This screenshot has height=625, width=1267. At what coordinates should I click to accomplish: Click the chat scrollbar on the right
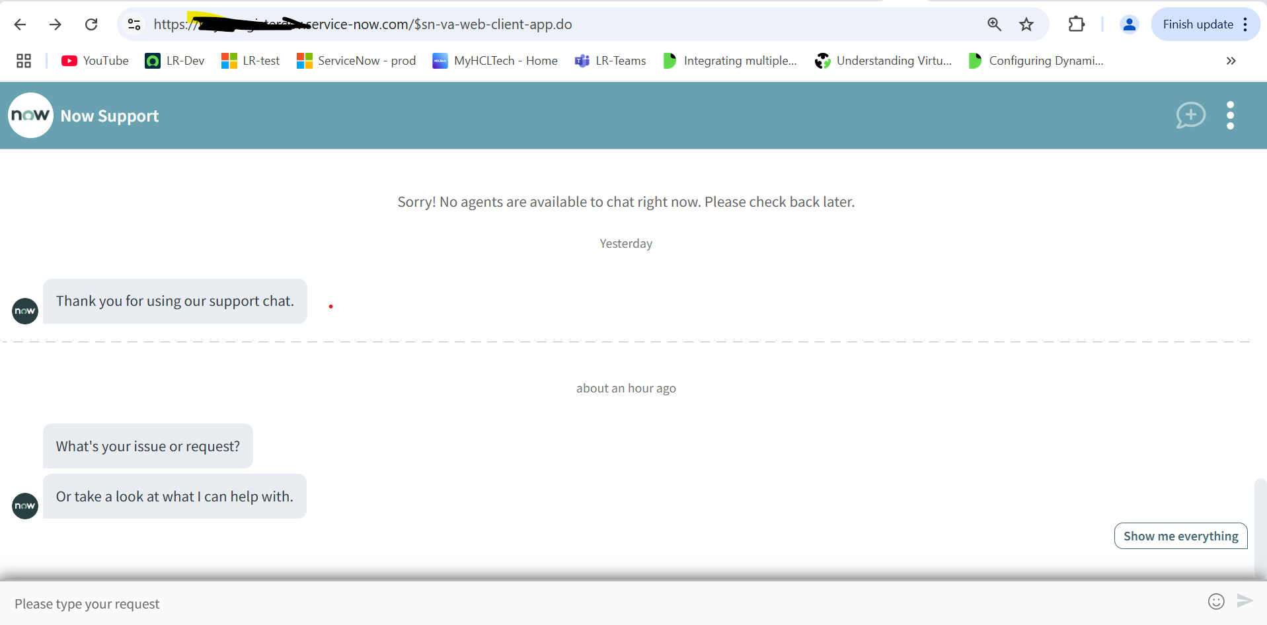pos(1259,522)
